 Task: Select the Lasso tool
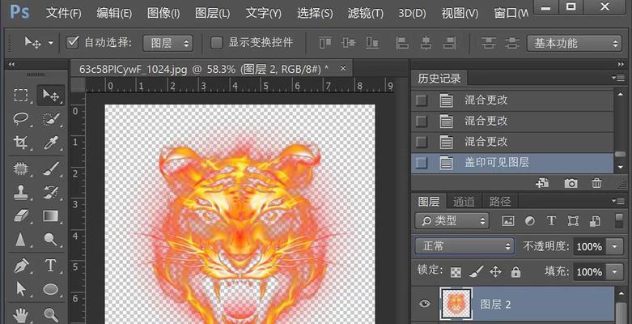pos(22,119)
